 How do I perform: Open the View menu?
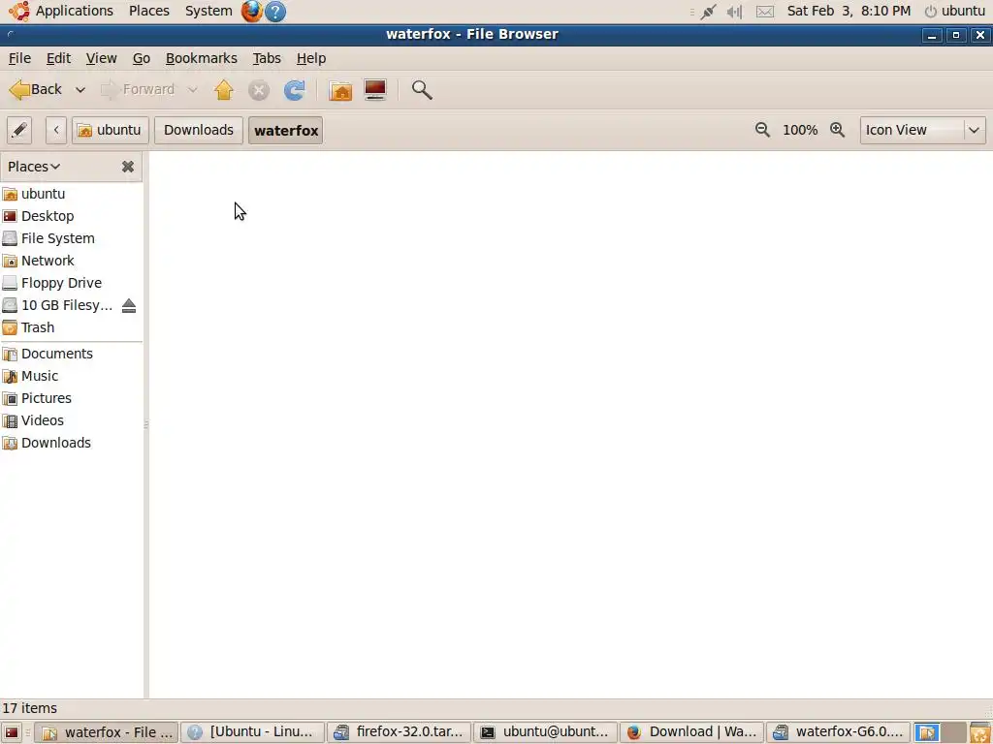click(x=101, y=58)
